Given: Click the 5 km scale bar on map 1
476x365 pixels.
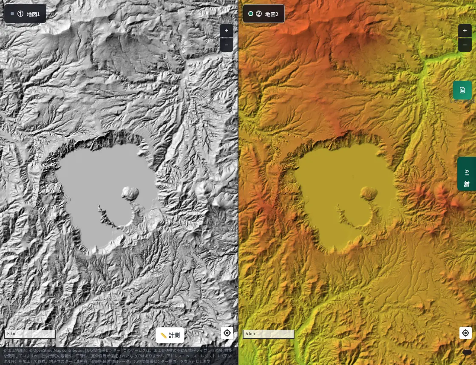Looking at the screenshot, I should click(30, 334).
